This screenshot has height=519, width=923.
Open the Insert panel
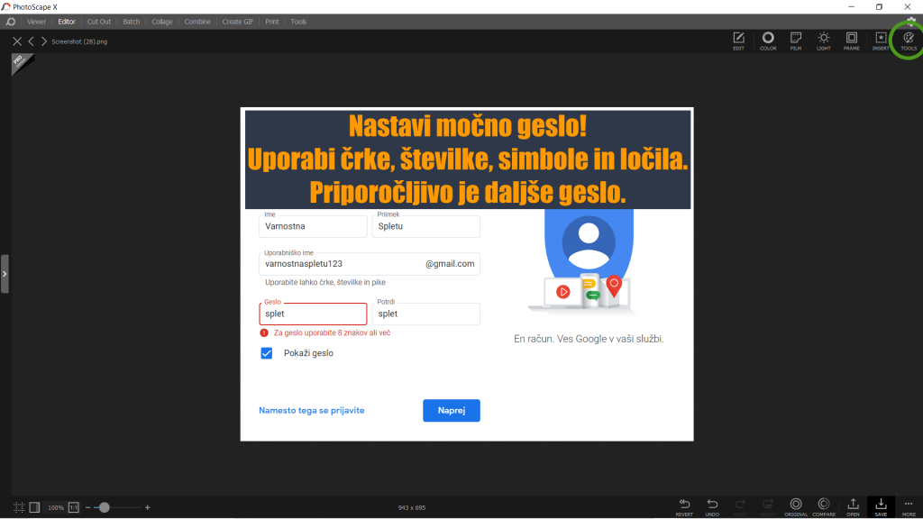(x=881, y=41)
